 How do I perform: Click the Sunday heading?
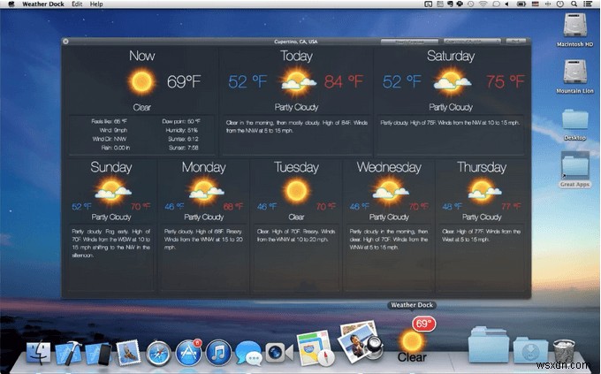111,167
